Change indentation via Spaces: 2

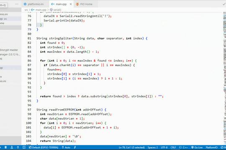[153, 147]
